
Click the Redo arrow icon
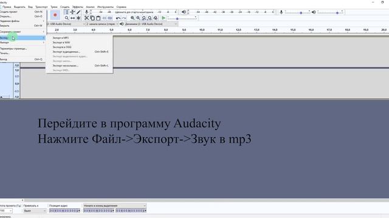point(124,18)
